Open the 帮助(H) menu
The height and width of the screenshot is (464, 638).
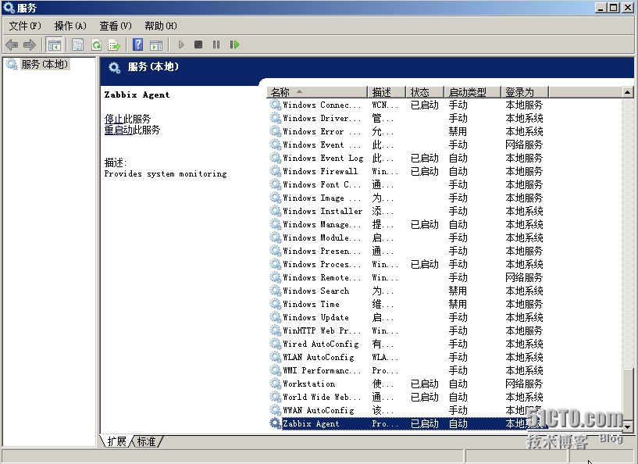(161, 26)
